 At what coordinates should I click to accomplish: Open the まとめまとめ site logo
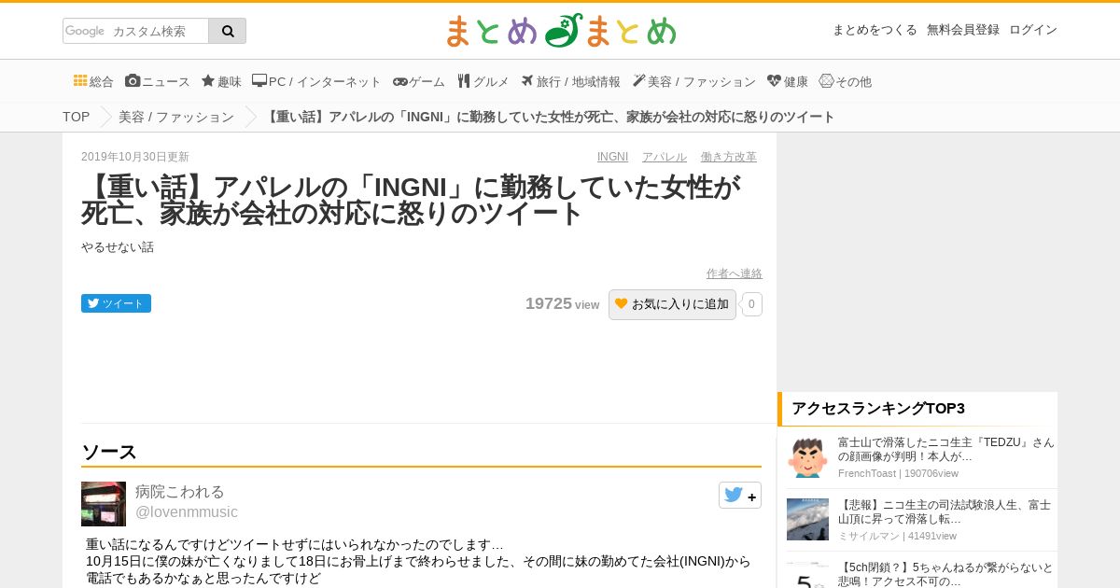(560, 31)
